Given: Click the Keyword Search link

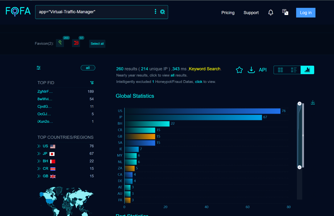Looking at the screenshot, I should point(204,69).
